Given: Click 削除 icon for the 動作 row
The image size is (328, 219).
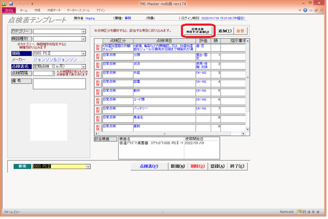Looking at the screenshot, I should [97, 93].
